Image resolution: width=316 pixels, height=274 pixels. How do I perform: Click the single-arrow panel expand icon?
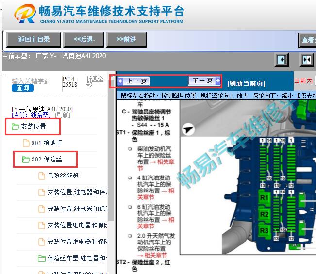pos(282,60)
